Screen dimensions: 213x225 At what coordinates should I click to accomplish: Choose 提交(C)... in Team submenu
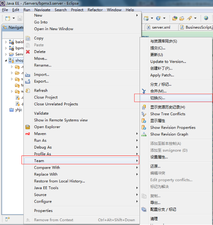pyautogui.click(x=158, y=48)
